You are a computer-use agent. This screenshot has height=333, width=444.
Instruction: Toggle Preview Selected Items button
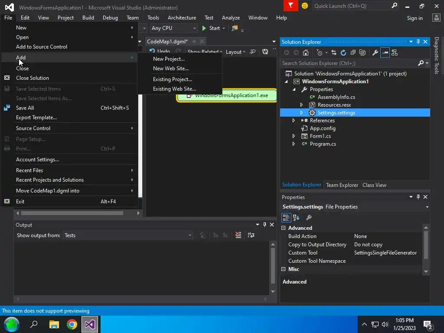tap(385, 52)
